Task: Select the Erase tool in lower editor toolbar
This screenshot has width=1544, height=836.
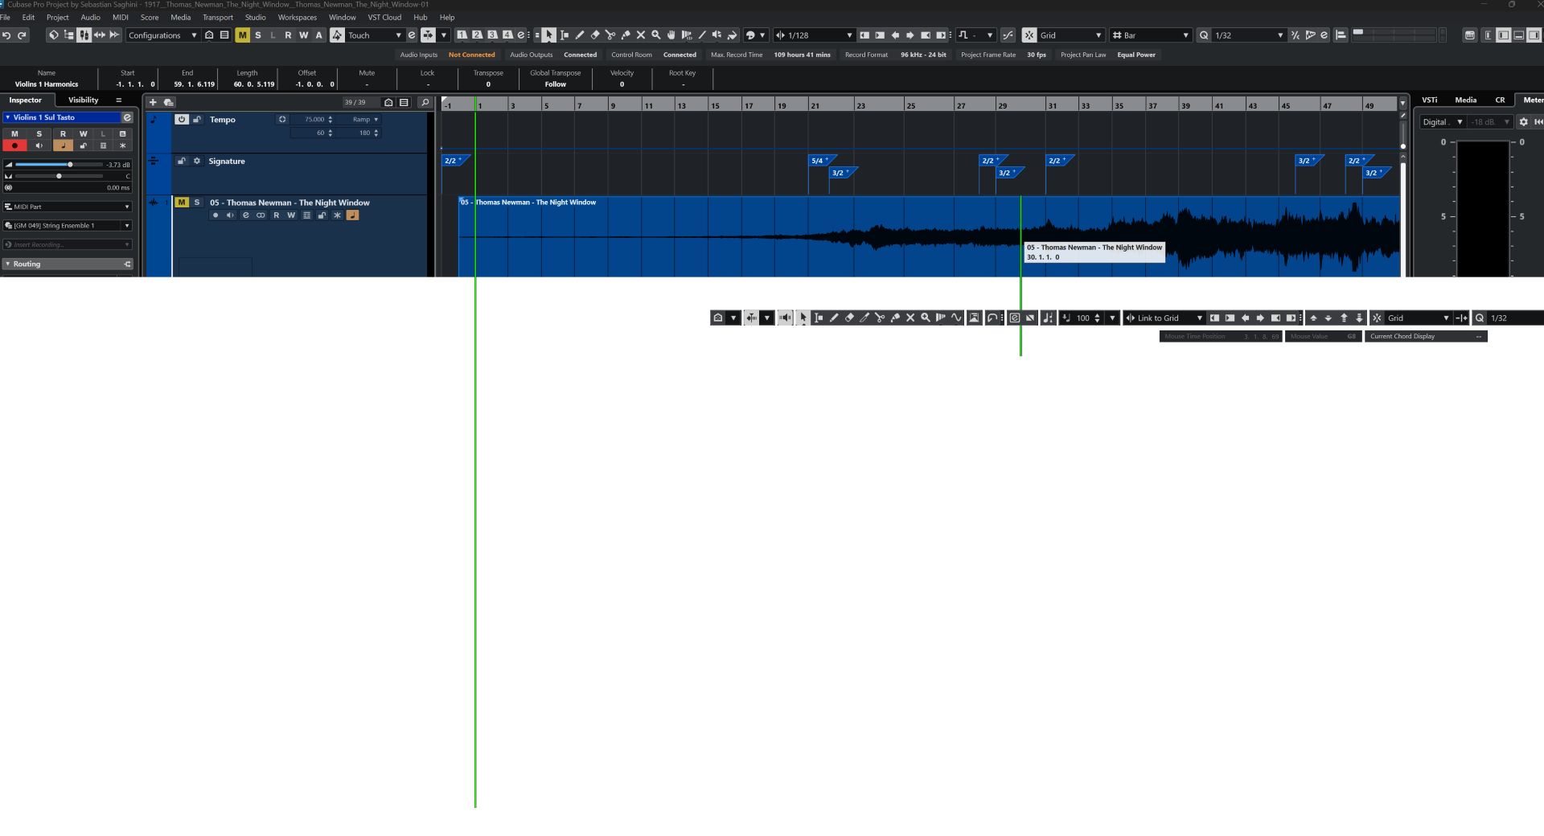Action: 849,318
